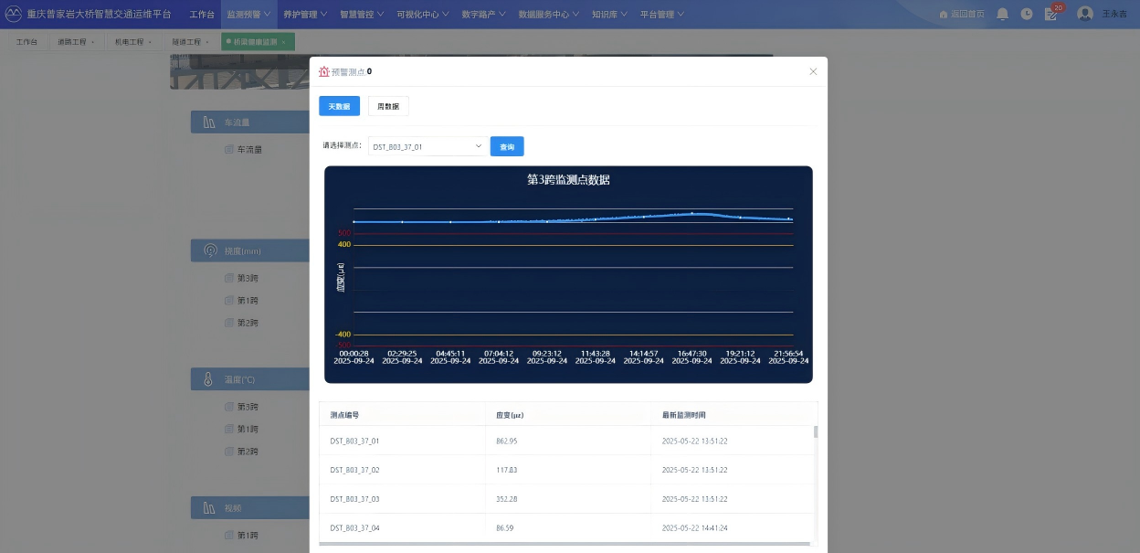Image resolution: width=1140 pixels, height=553 pixels.
Task: Click the platform logo beside 重庆曾家岩大桥智慧交通运维平台
Action: (13, 14)
